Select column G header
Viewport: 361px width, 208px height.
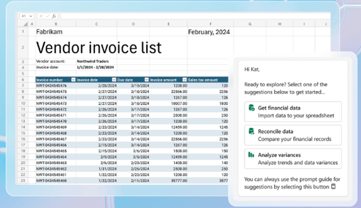point(250,24)
